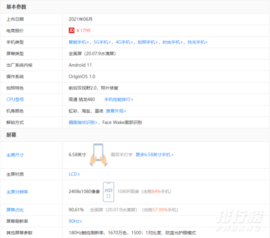
Task: Click the 2408x1080像素 resolution value
Action: click(x=84, y=192)
